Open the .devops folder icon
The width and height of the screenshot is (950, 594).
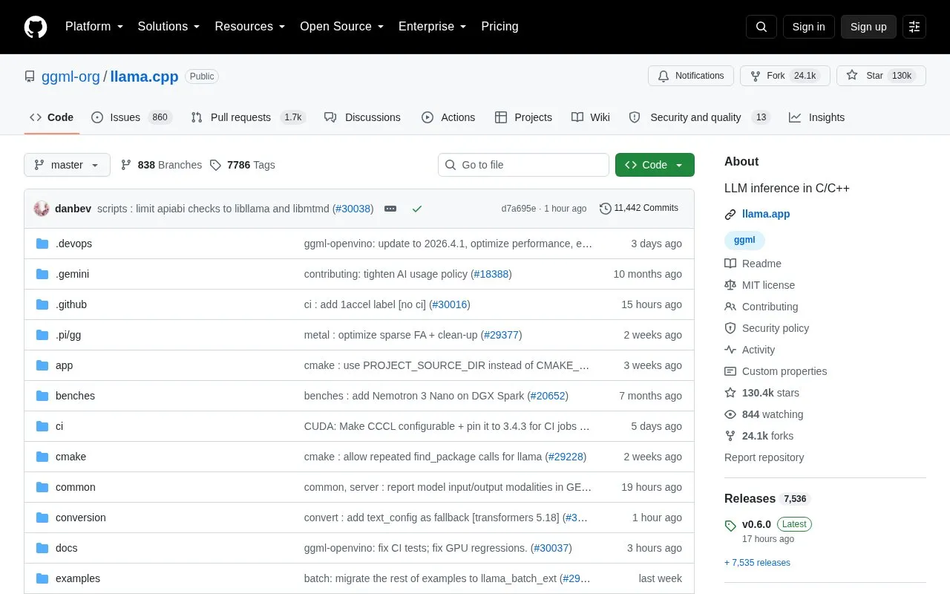point(42,244)
